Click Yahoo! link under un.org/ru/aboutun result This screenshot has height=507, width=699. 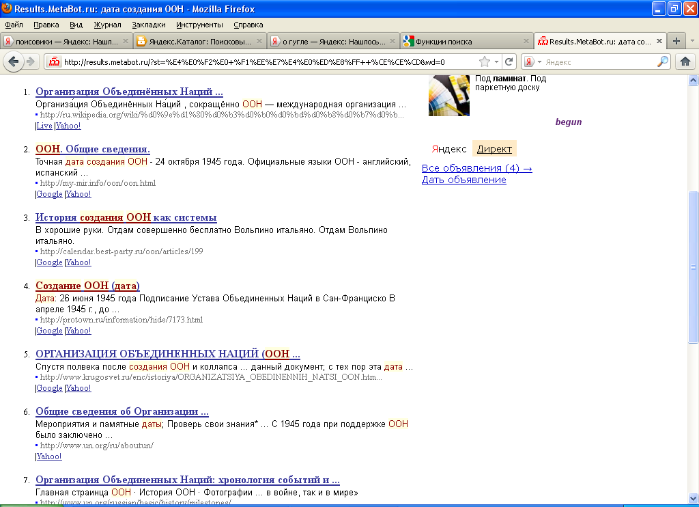[x=49, y=456]
